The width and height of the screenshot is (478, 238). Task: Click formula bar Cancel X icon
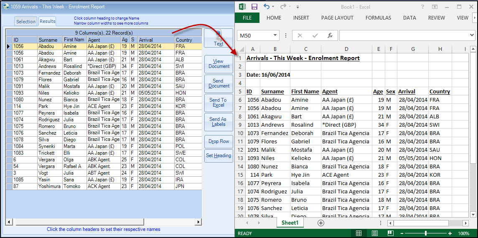click(x=300, y=35)
